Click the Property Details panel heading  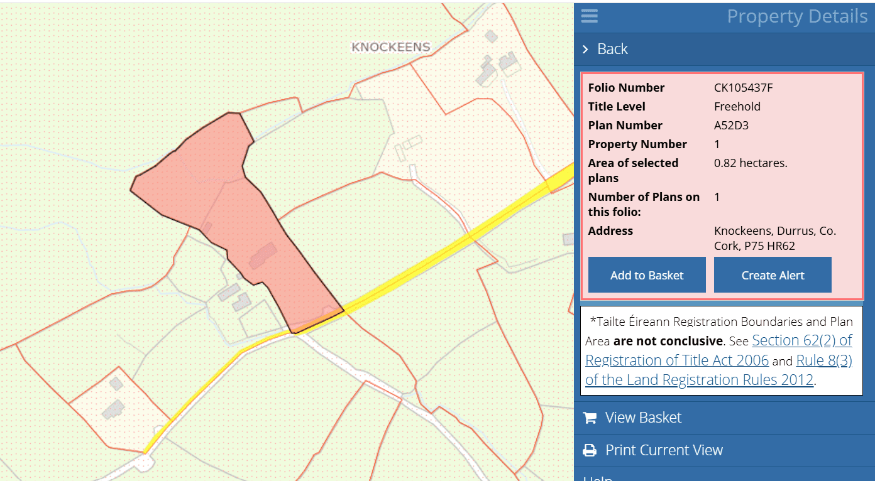pos(796,16)
